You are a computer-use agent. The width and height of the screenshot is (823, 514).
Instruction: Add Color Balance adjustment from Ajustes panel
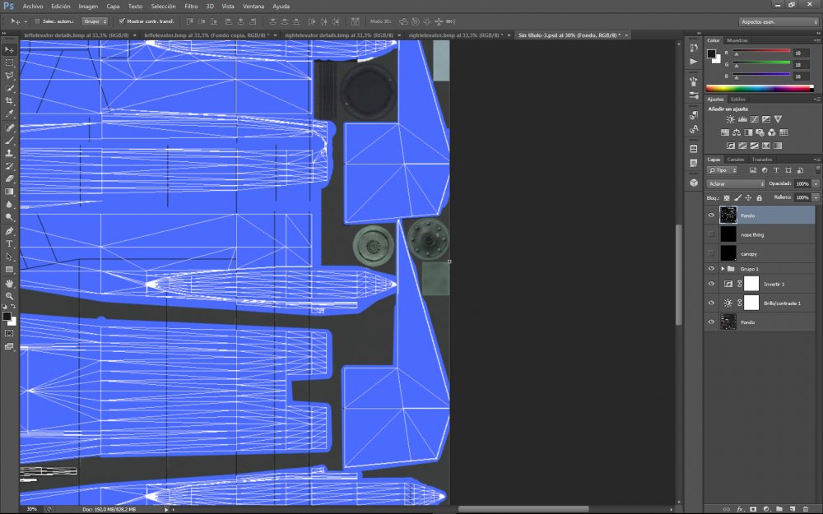tap(737, 132)
